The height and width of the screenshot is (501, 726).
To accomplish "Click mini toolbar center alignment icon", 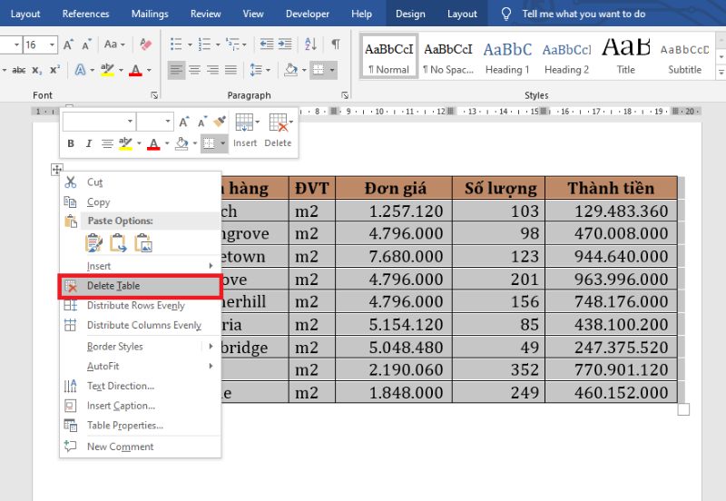I will click(x=107, y=144).
